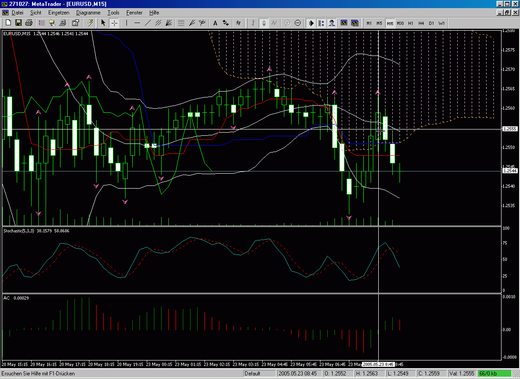Viewport: 520px width, 379px height.
Task: Click the Print icon in toolbar
Action: click(x=29, y=23)
